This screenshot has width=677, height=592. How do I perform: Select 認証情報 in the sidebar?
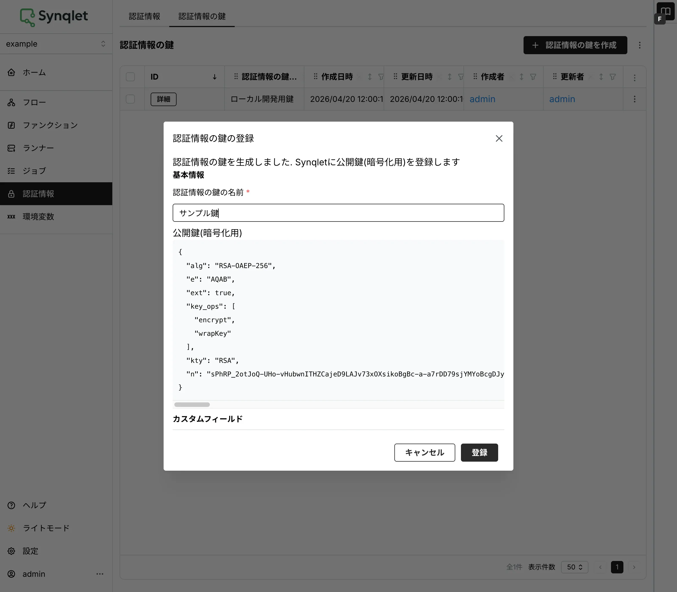pyautogui.click(x=56, y=194)
